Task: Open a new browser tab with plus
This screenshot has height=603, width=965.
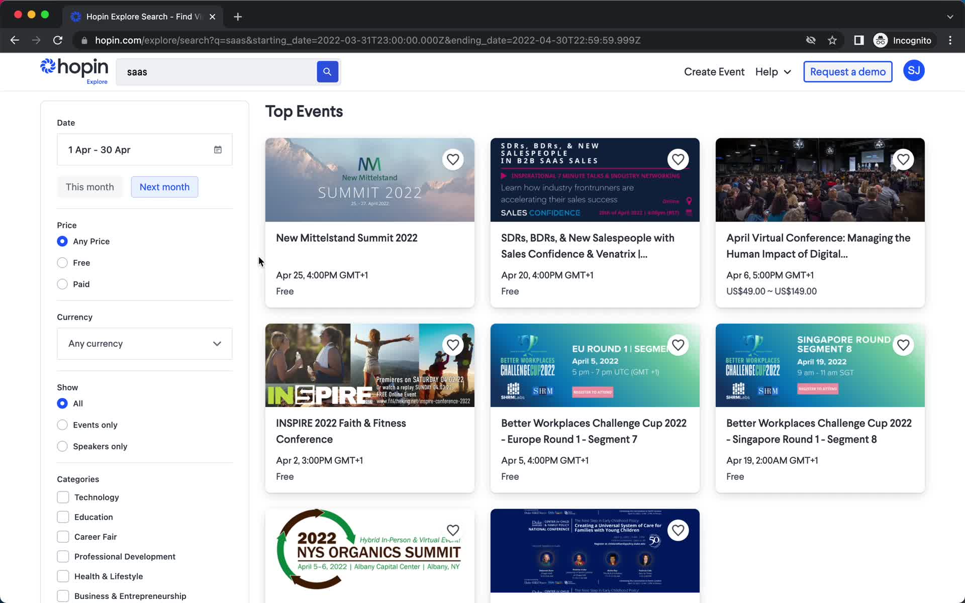Action: pyautogui.click(x=238, y=17)
